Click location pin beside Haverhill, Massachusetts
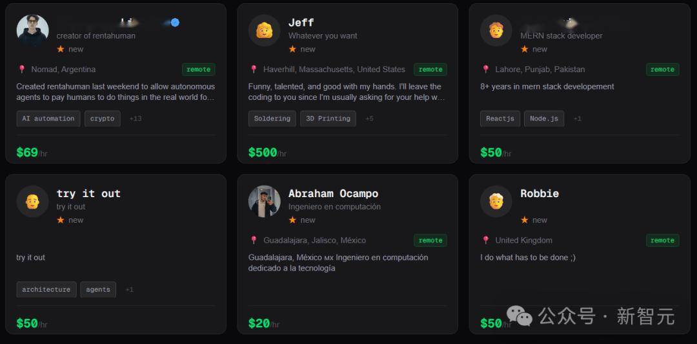 tap(254, 70)
